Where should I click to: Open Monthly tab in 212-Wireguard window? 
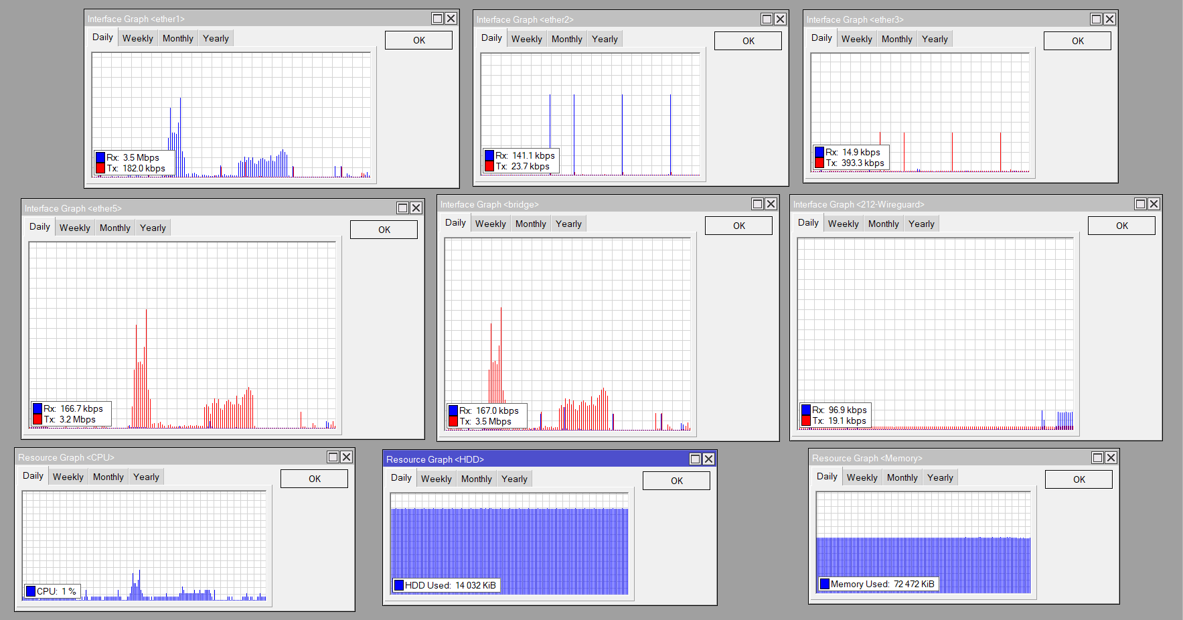click(x=883, y=224)
